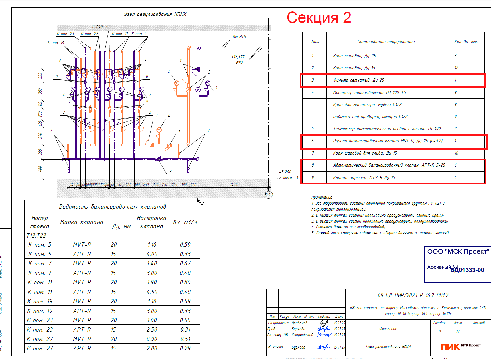Screen dimensions: 491x359
Task: Select the "Kv, м3/ч" column header
Action: [x=185, y=222]
